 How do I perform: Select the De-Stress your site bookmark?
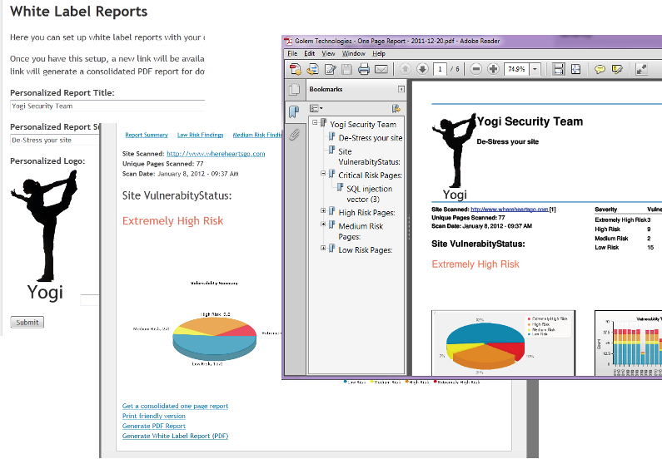(371, 138)
